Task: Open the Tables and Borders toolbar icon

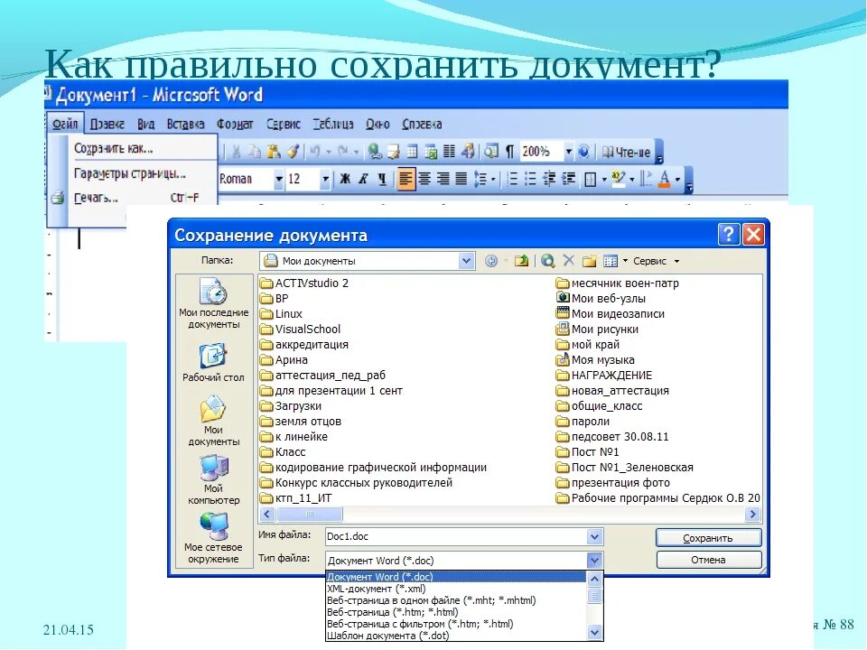Action: [394, 152]
